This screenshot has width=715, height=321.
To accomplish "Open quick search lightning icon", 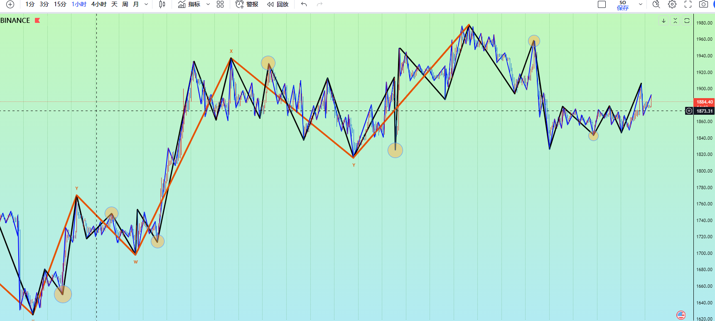I will click(x=656, y=5).
